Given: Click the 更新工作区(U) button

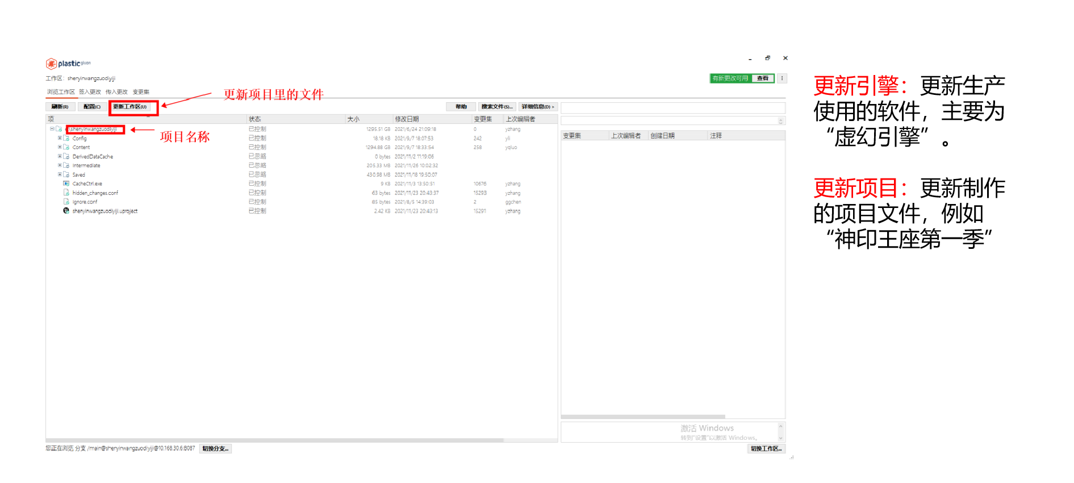Looking at the screenshot, I should [x=130, y=107].
